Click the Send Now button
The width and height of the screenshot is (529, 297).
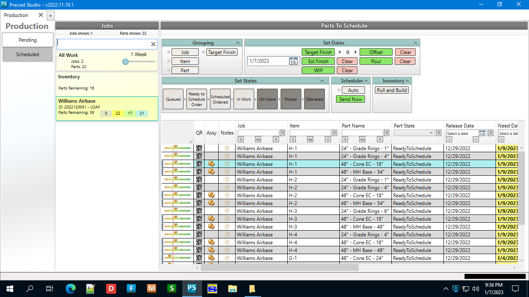[x=350, y=99]
